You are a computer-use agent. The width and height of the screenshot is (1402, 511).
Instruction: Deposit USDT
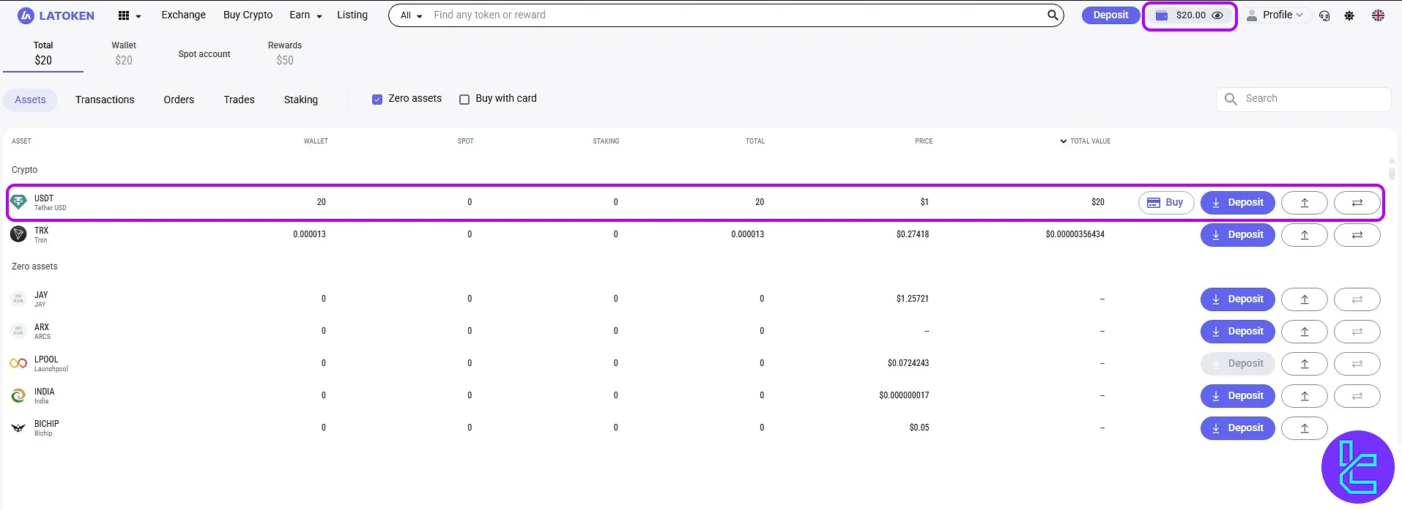[1237, 203]
